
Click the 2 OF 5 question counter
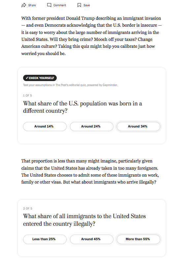tap(28, 209)
